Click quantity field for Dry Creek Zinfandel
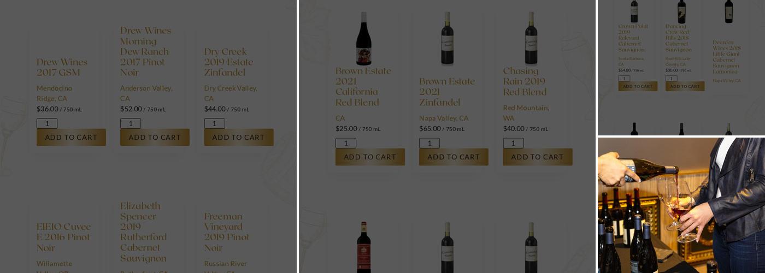 click(x=214, y=123)
